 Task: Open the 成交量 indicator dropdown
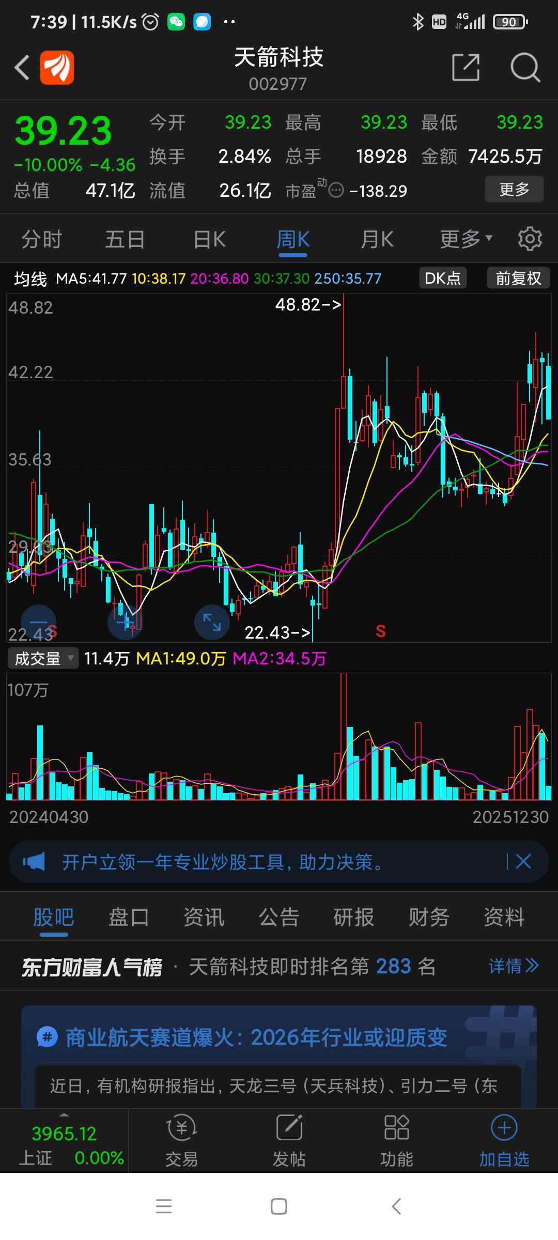pos(43,658)
